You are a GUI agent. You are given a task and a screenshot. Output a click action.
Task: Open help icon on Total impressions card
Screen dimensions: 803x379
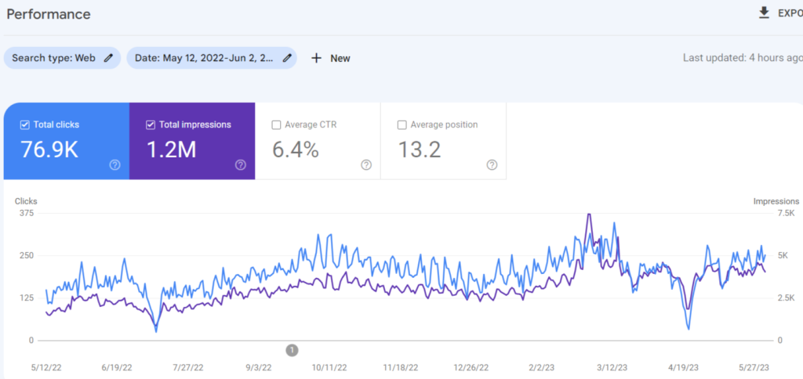[240, 164]
